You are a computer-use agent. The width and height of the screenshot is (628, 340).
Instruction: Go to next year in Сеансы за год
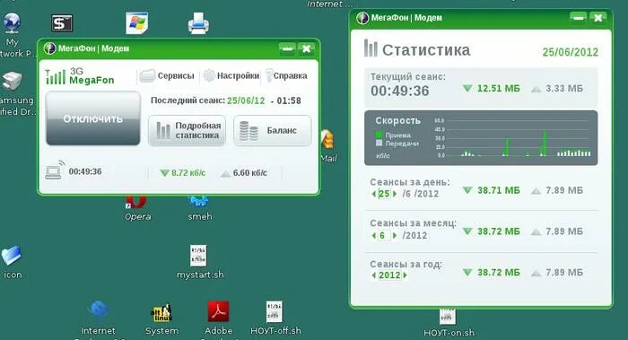click(405, 275)
